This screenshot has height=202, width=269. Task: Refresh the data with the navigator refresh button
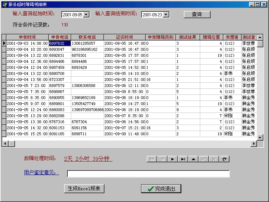point(224,159)
